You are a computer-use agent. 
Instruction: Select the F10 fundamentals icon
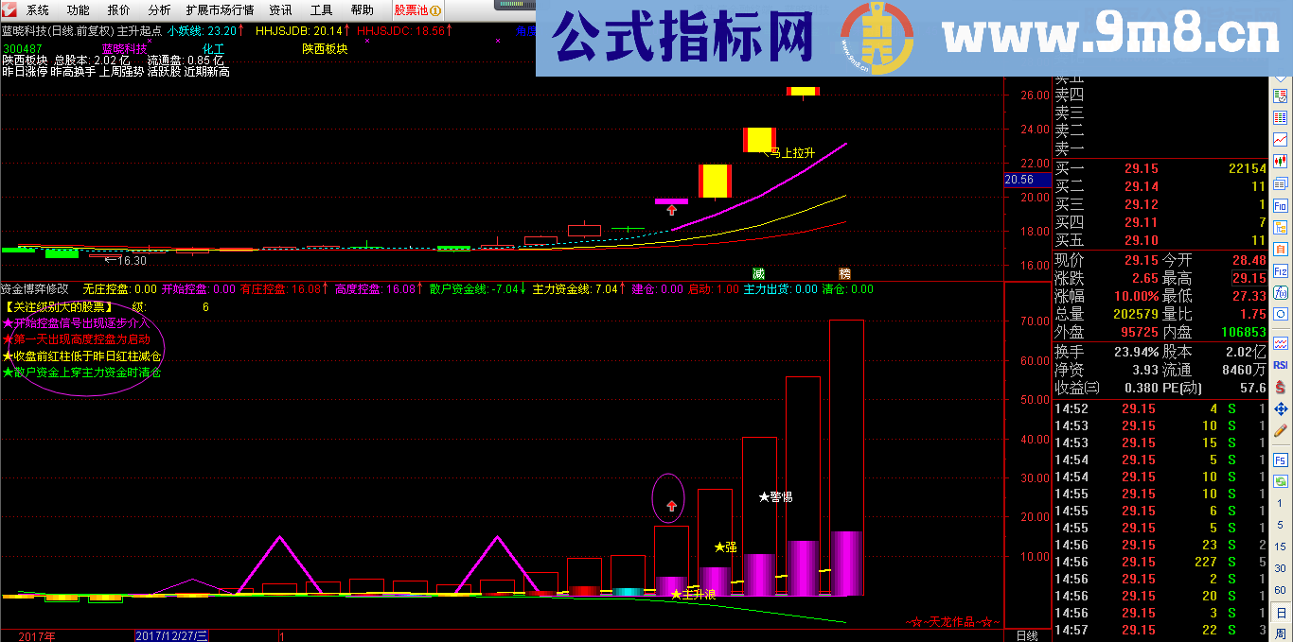click(1284, 207)
